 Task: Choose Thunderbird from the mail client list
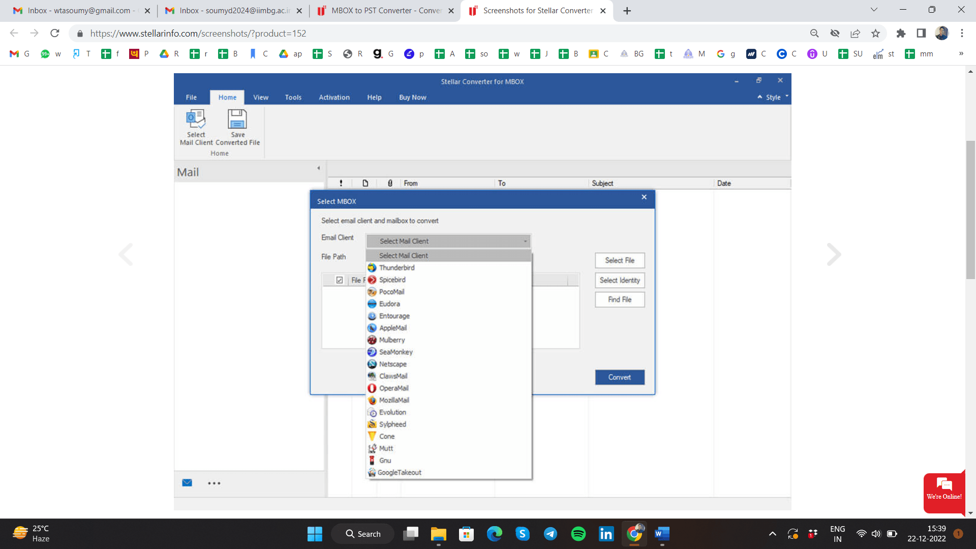[449, 268]
